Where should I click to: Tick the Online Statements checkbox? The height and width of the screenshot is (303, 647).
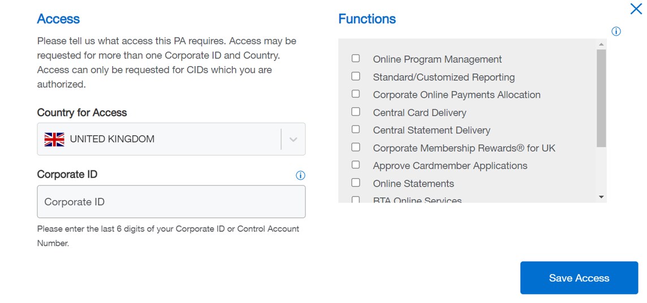[x=356, y=183]
